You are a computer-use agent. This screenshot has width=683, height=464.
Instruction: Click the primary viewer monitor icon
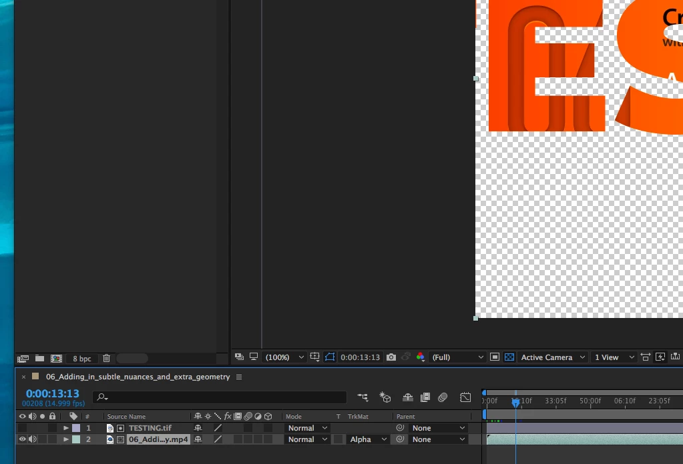pos(254,357)
